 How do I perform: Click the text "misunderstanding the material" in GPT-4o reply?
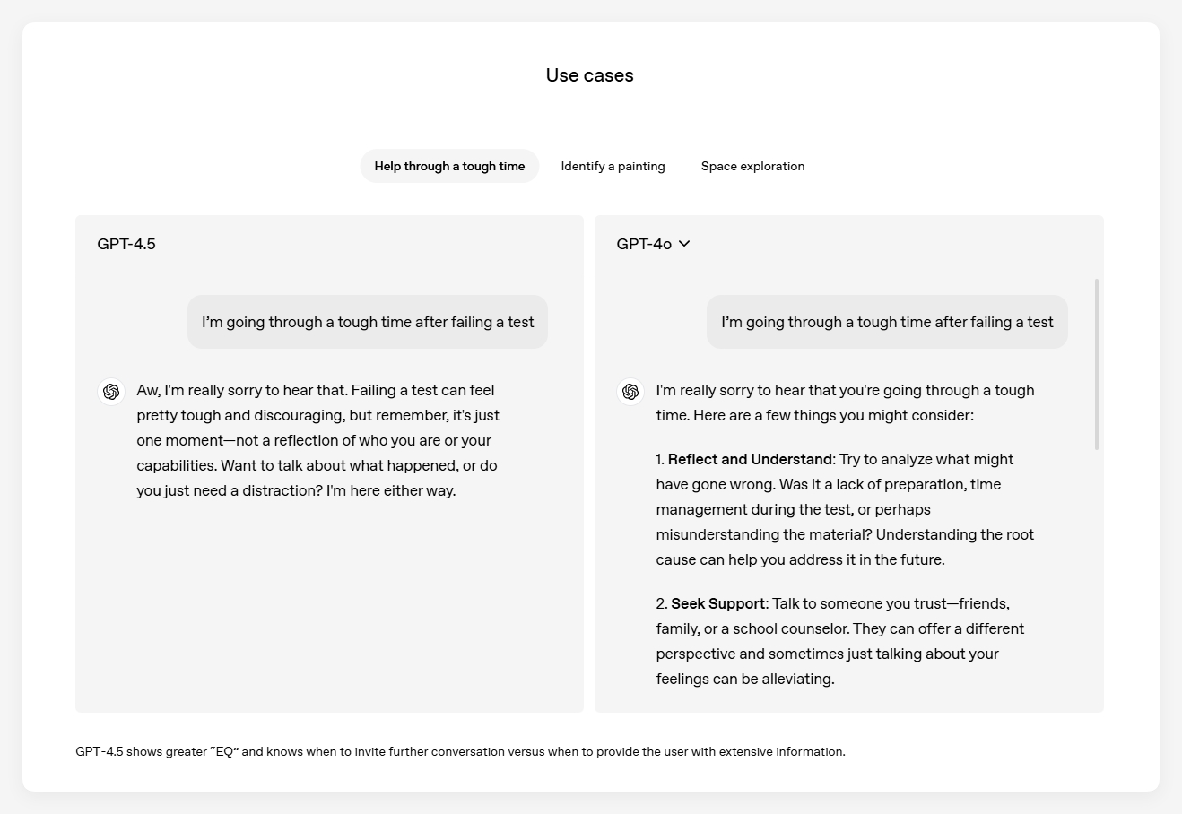pos(763,534)
